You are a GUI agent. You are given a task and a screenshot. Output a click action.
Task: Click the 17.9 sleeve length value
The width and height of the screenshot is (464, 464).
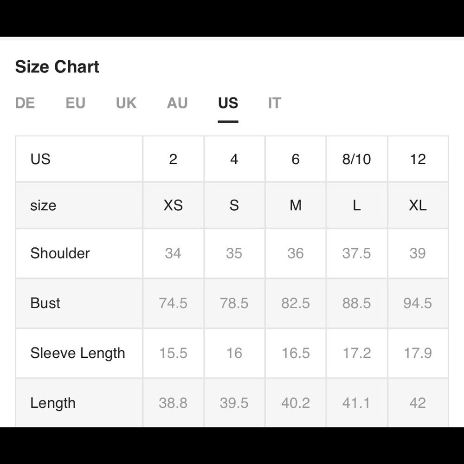[418, 353]
